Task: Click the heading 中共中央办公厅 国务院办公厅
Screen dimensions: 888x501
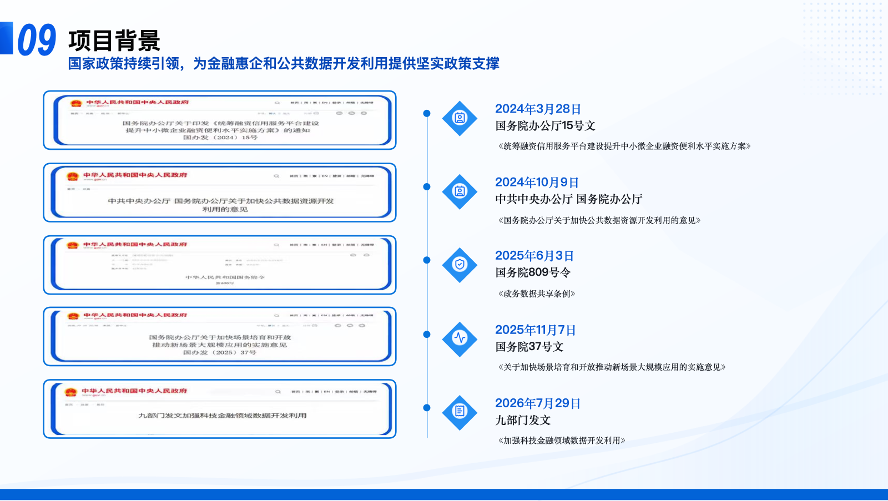Action: (x=569, y=199)
